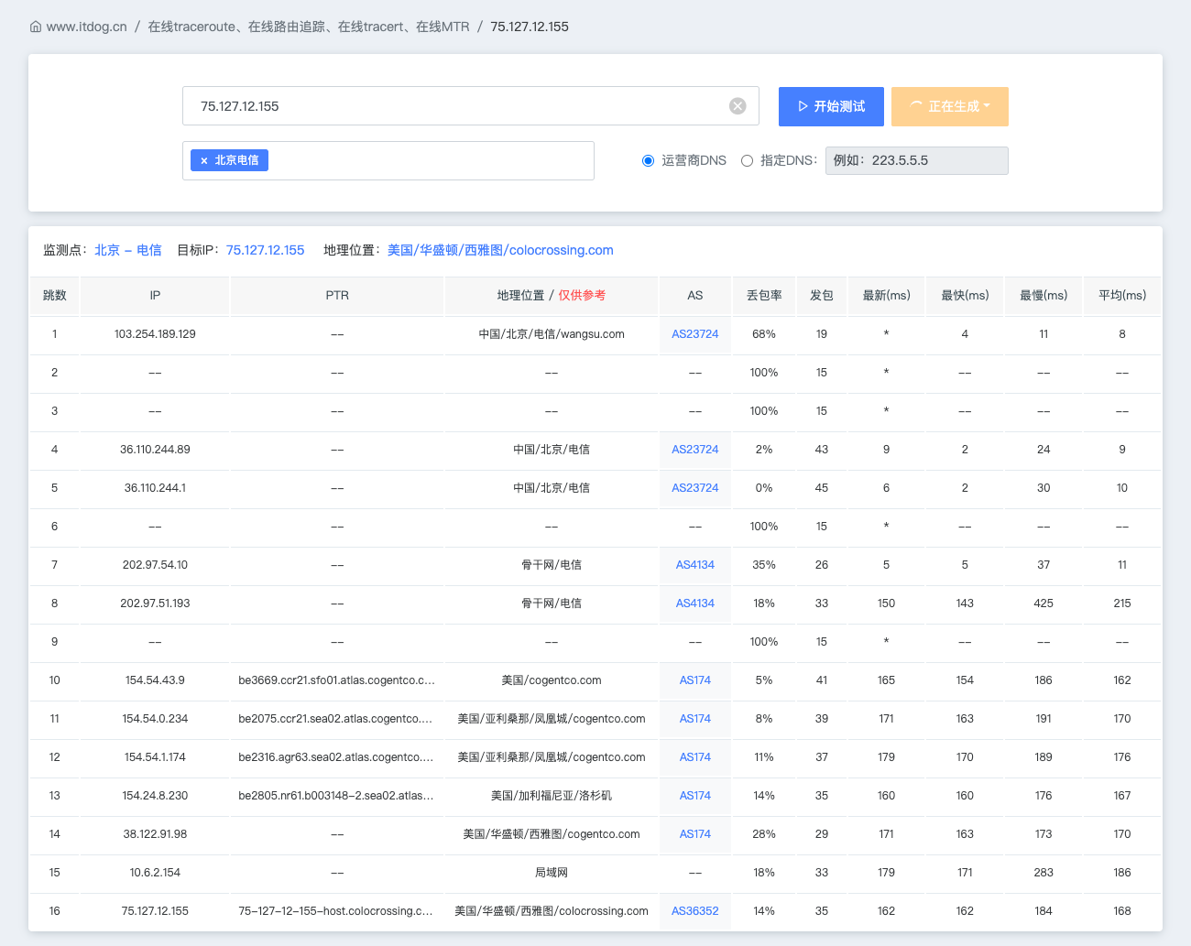Click 425 slowest value in hop 8
The image size is (1191, 946).
(x=1043, y=603)
